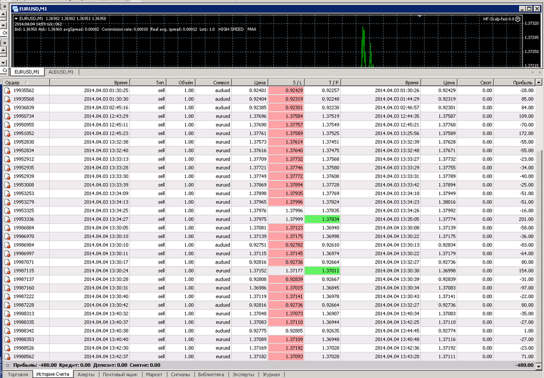
Task: Sort history by the Ордер column header
Action: (26, 83)
